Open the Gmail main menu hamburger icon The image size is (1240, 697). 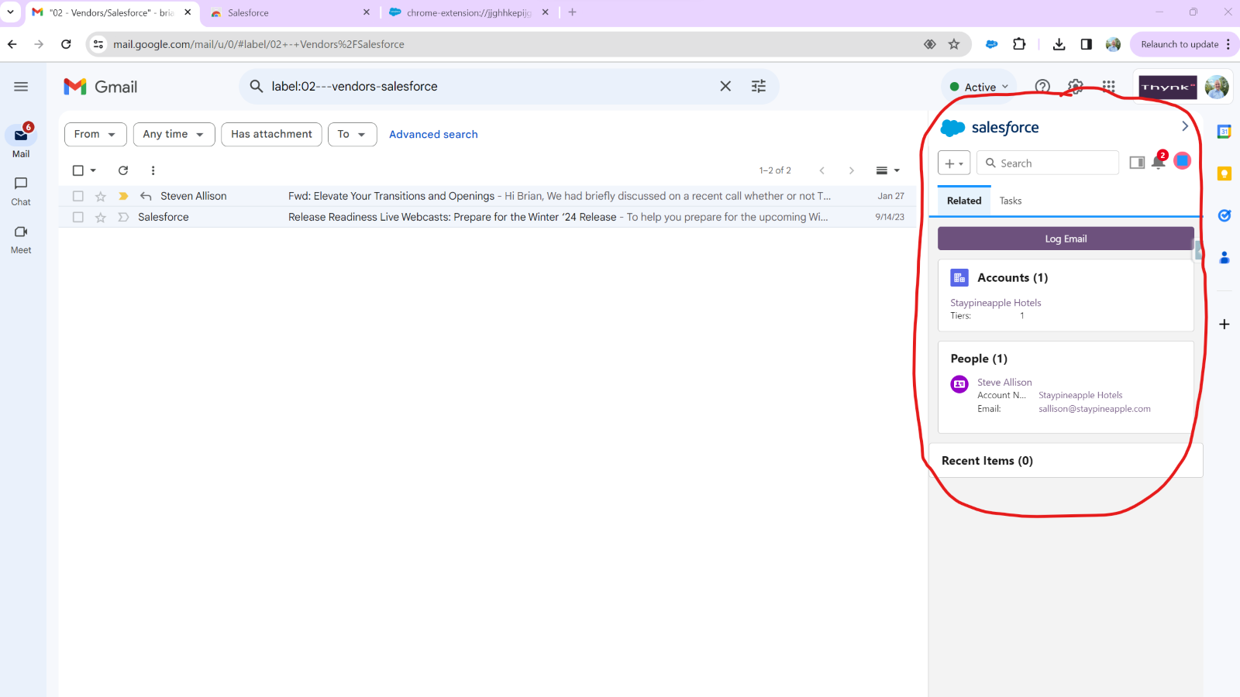(21, 87)
